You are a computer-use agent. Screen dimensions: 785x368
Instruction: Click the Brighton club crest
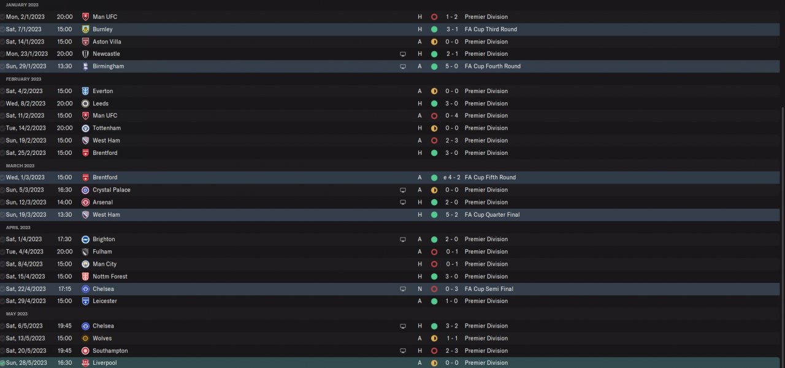[85, 239]
